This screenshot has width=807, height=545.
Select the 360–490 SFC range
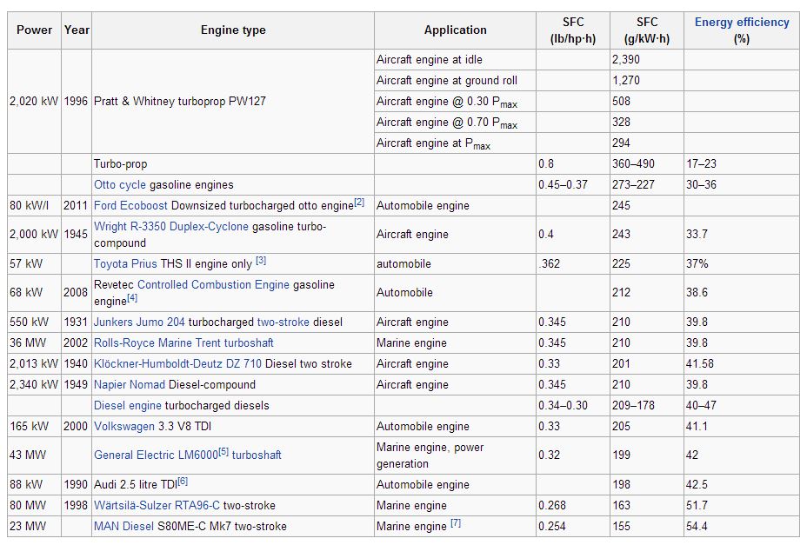click(x=646, y=164)
